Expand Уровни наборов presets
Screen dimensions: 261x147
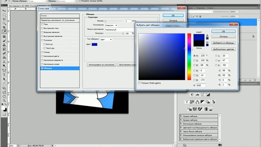181,116
